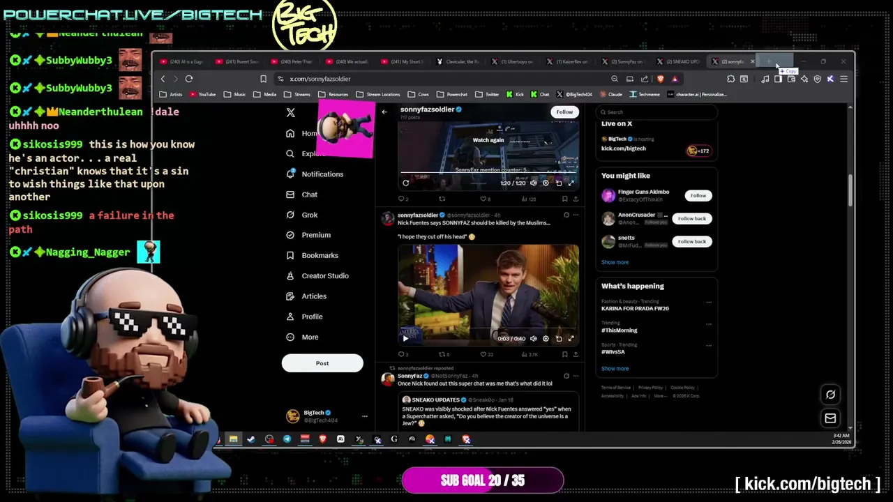This screenshot has height=502, width=893.
Task: Open Profile in the X sidebar
Action: coord(304,317)
